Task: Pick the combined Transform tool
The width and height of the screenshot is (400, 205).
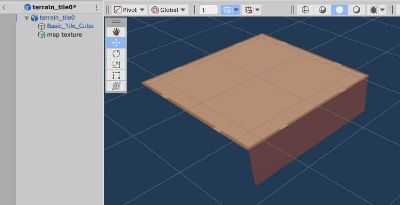Action: pos(116,86)
